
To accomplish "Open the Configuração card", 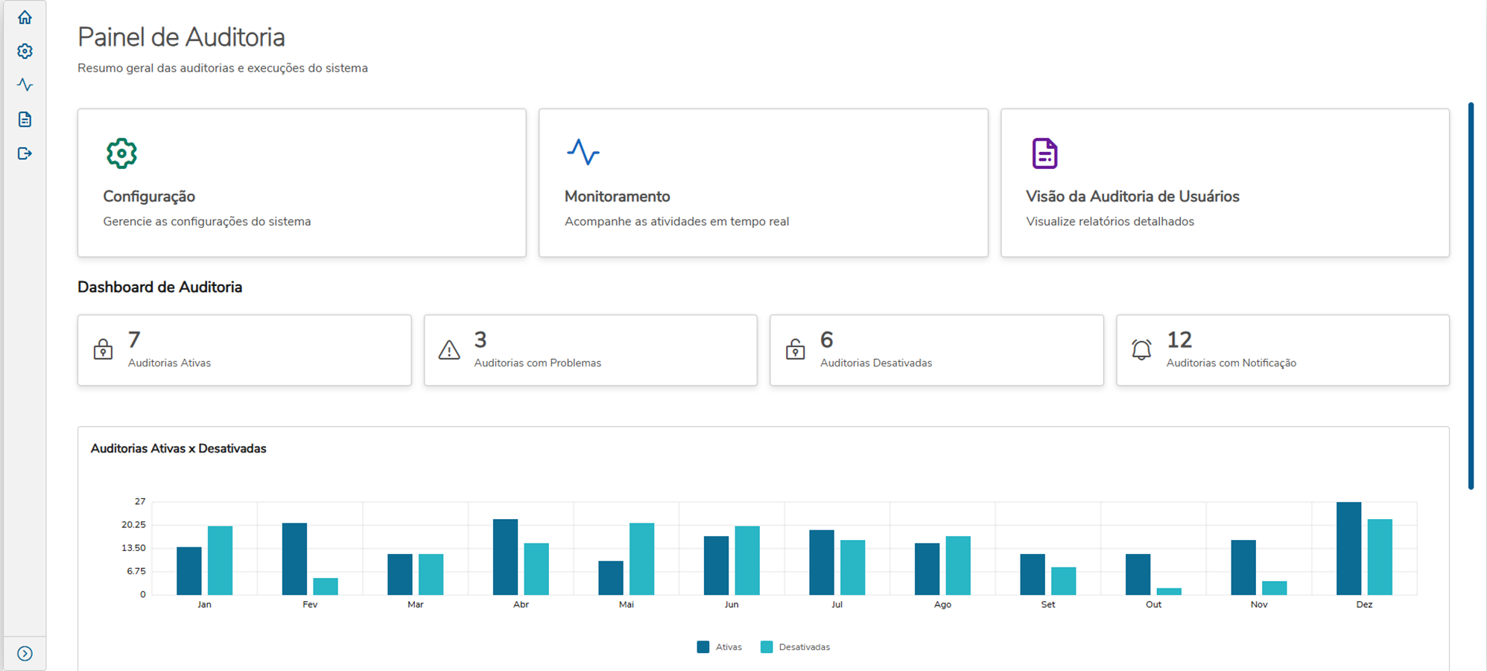I will coord(301,182).
